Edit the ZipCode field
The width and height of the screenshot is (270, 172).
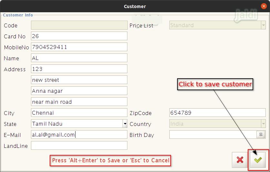coord(217,113)
